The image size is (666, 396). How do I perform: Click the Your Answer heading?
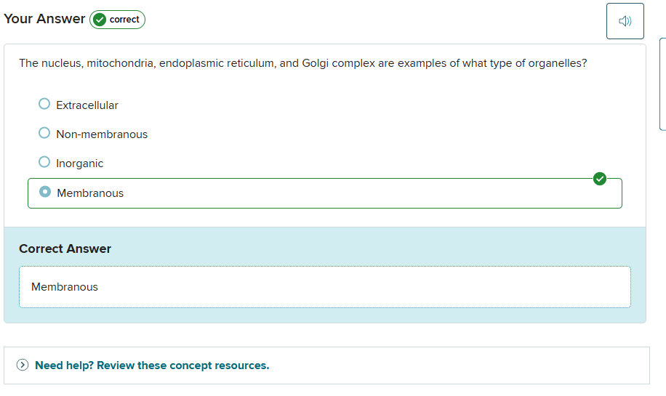(44, 19)
